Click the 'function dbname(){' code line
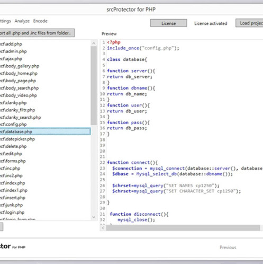The height and width of the screenshot is (264, 263). click(131, 88)
